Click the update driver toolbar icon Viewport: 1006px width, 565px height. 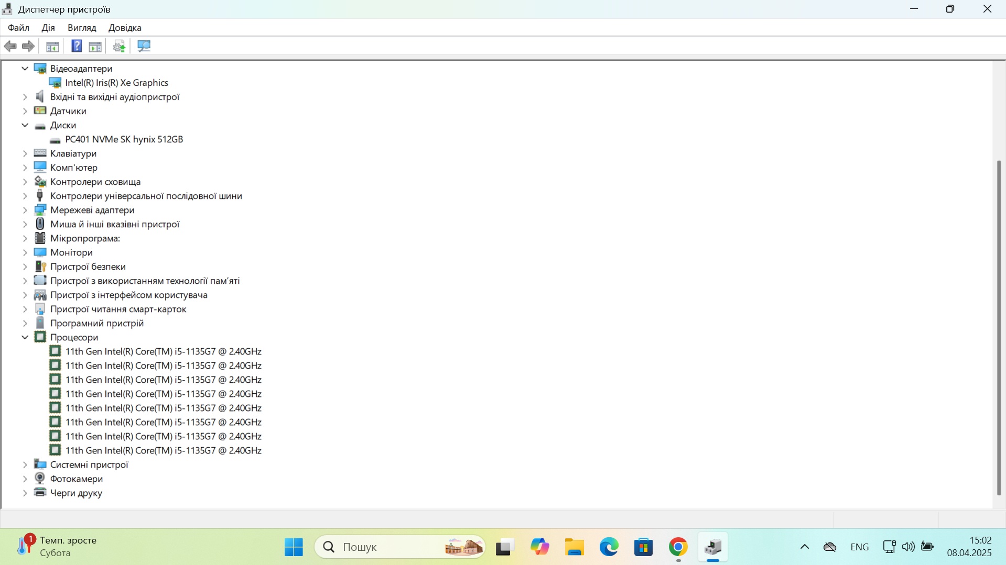pos(120,46)
